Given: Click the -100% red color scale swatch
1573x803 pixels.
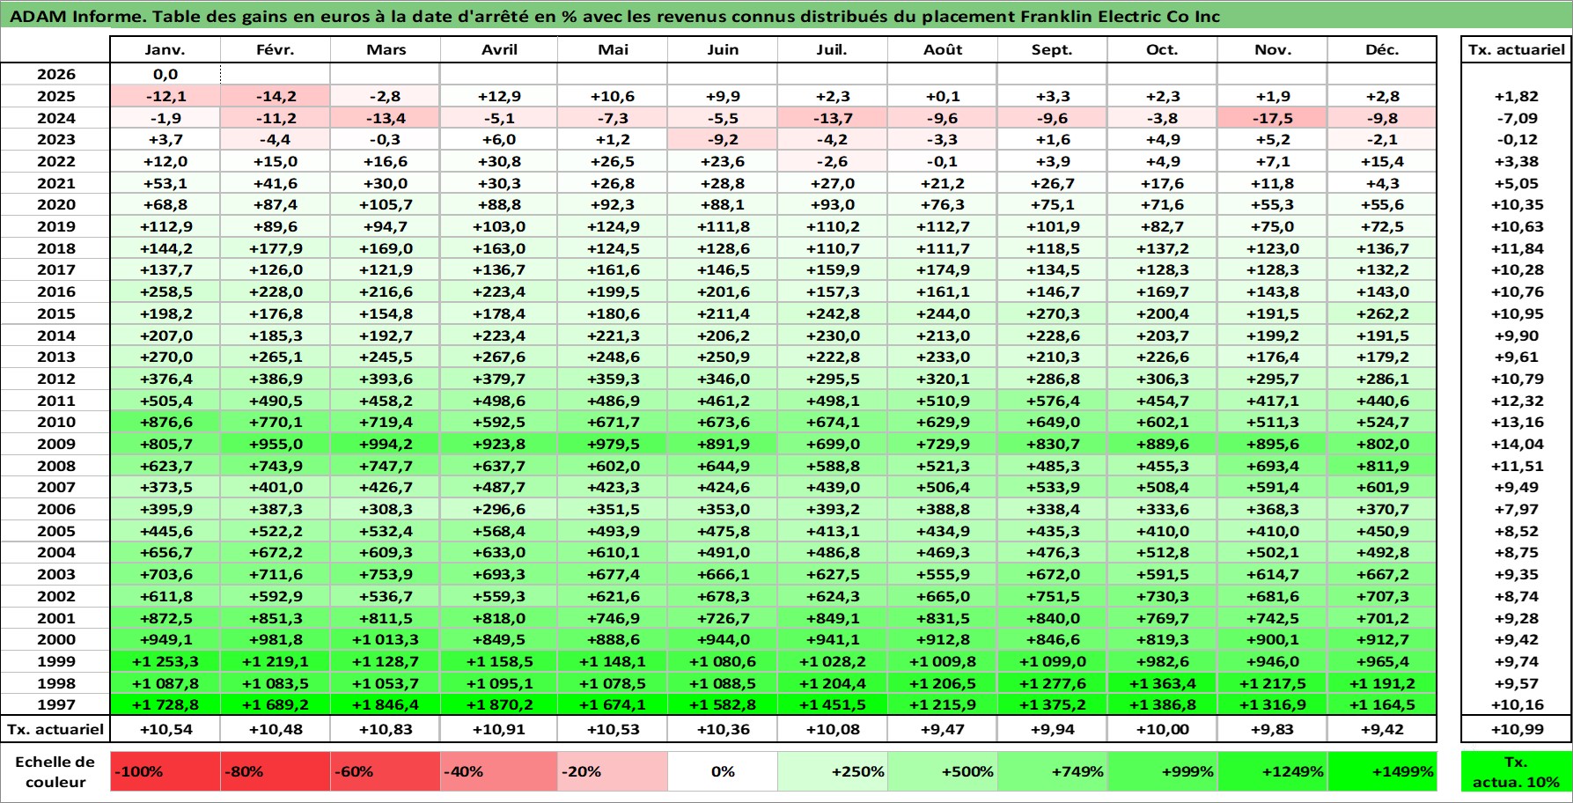Looking at the screenshot, I should pyautogui.click(x=165, y=771).
